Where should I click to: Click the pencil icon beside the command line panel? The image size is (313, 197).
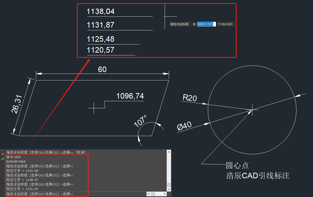(3, 159)
